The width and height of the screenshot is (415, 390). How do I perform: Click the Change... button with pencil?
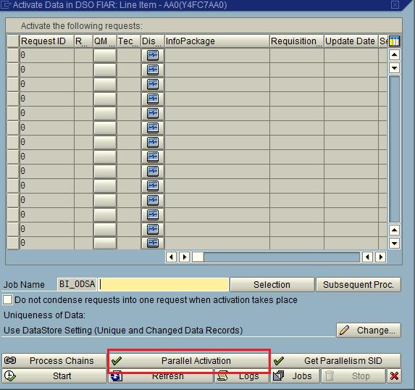click(x=369, y=330)
